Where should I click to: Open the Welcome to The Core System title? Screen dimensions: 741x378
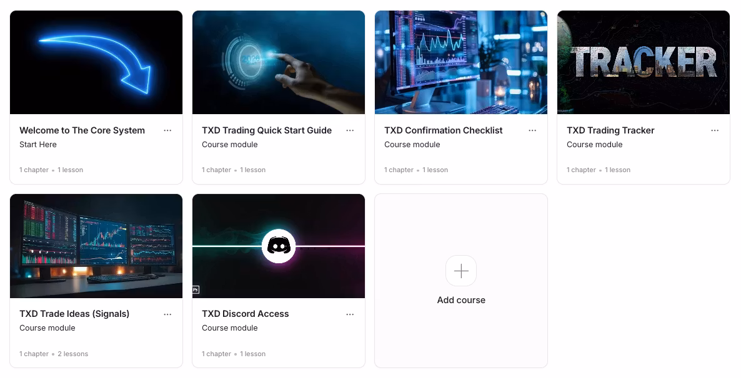pyautogui.click(x=82, y=131)
